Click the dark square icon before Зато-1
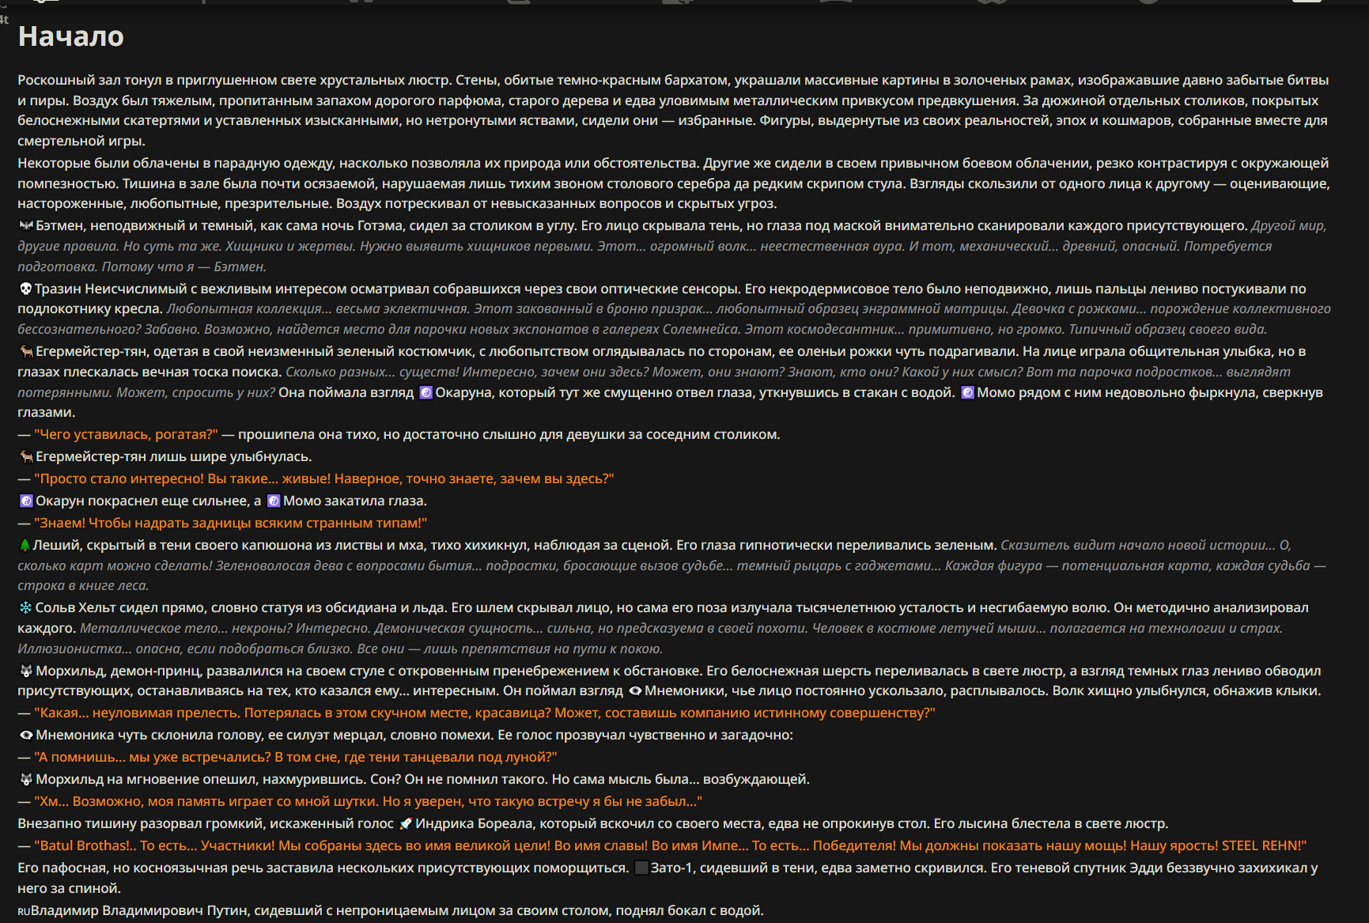Screen dimensions: 1369x923 [x=641, y=868]
